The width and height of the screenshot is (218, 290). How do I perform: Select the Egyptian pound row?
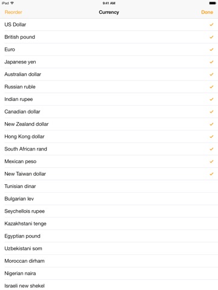coord(109,236)
